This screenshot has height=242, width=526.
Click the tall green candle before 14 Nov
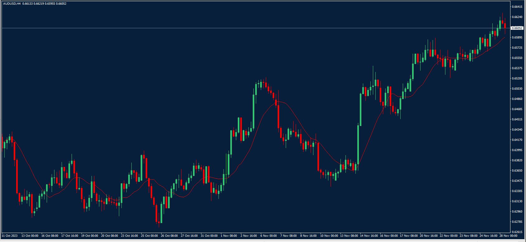(x=358, y=144)
